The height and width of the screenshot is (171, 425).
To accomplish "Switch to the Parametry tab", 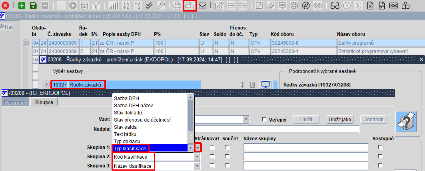I will (16, 102).
